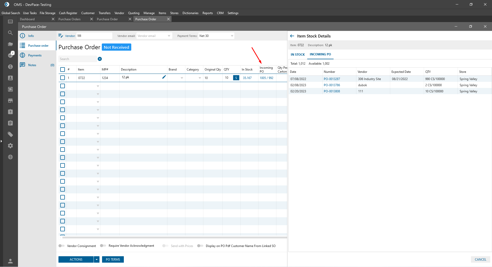This screenshot has height=267, width=492.
Task: Expand the ACTIONS button dropdown arrow
Action: coord(97,260)
